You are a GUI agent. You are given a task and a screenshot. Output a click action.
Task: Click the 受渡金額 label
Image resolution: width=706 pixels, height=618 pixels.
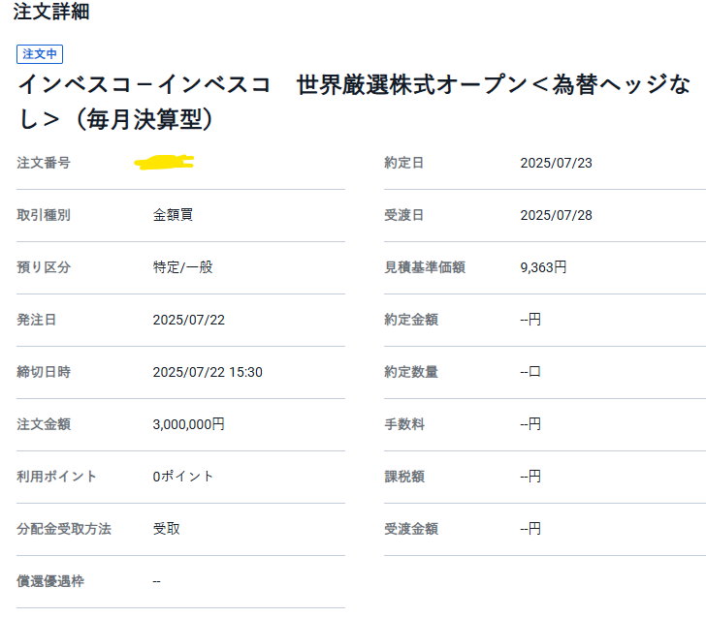411,529
